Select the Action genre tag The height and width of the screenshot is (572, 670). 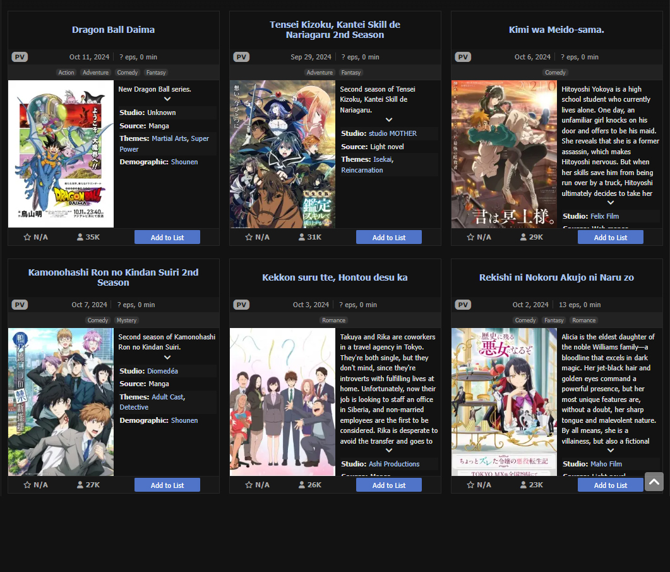(66, 73)
